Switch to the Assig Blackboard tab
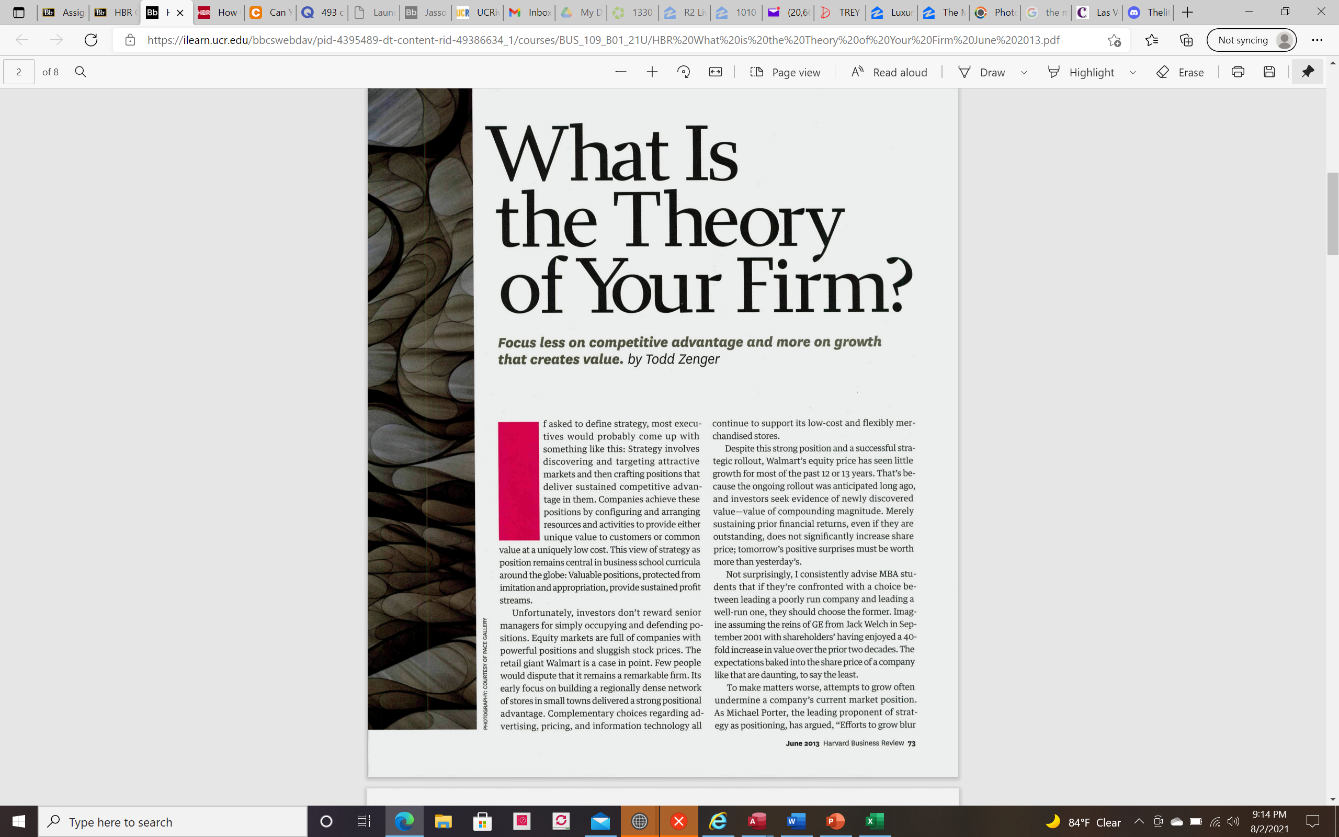 coord(63,12)
